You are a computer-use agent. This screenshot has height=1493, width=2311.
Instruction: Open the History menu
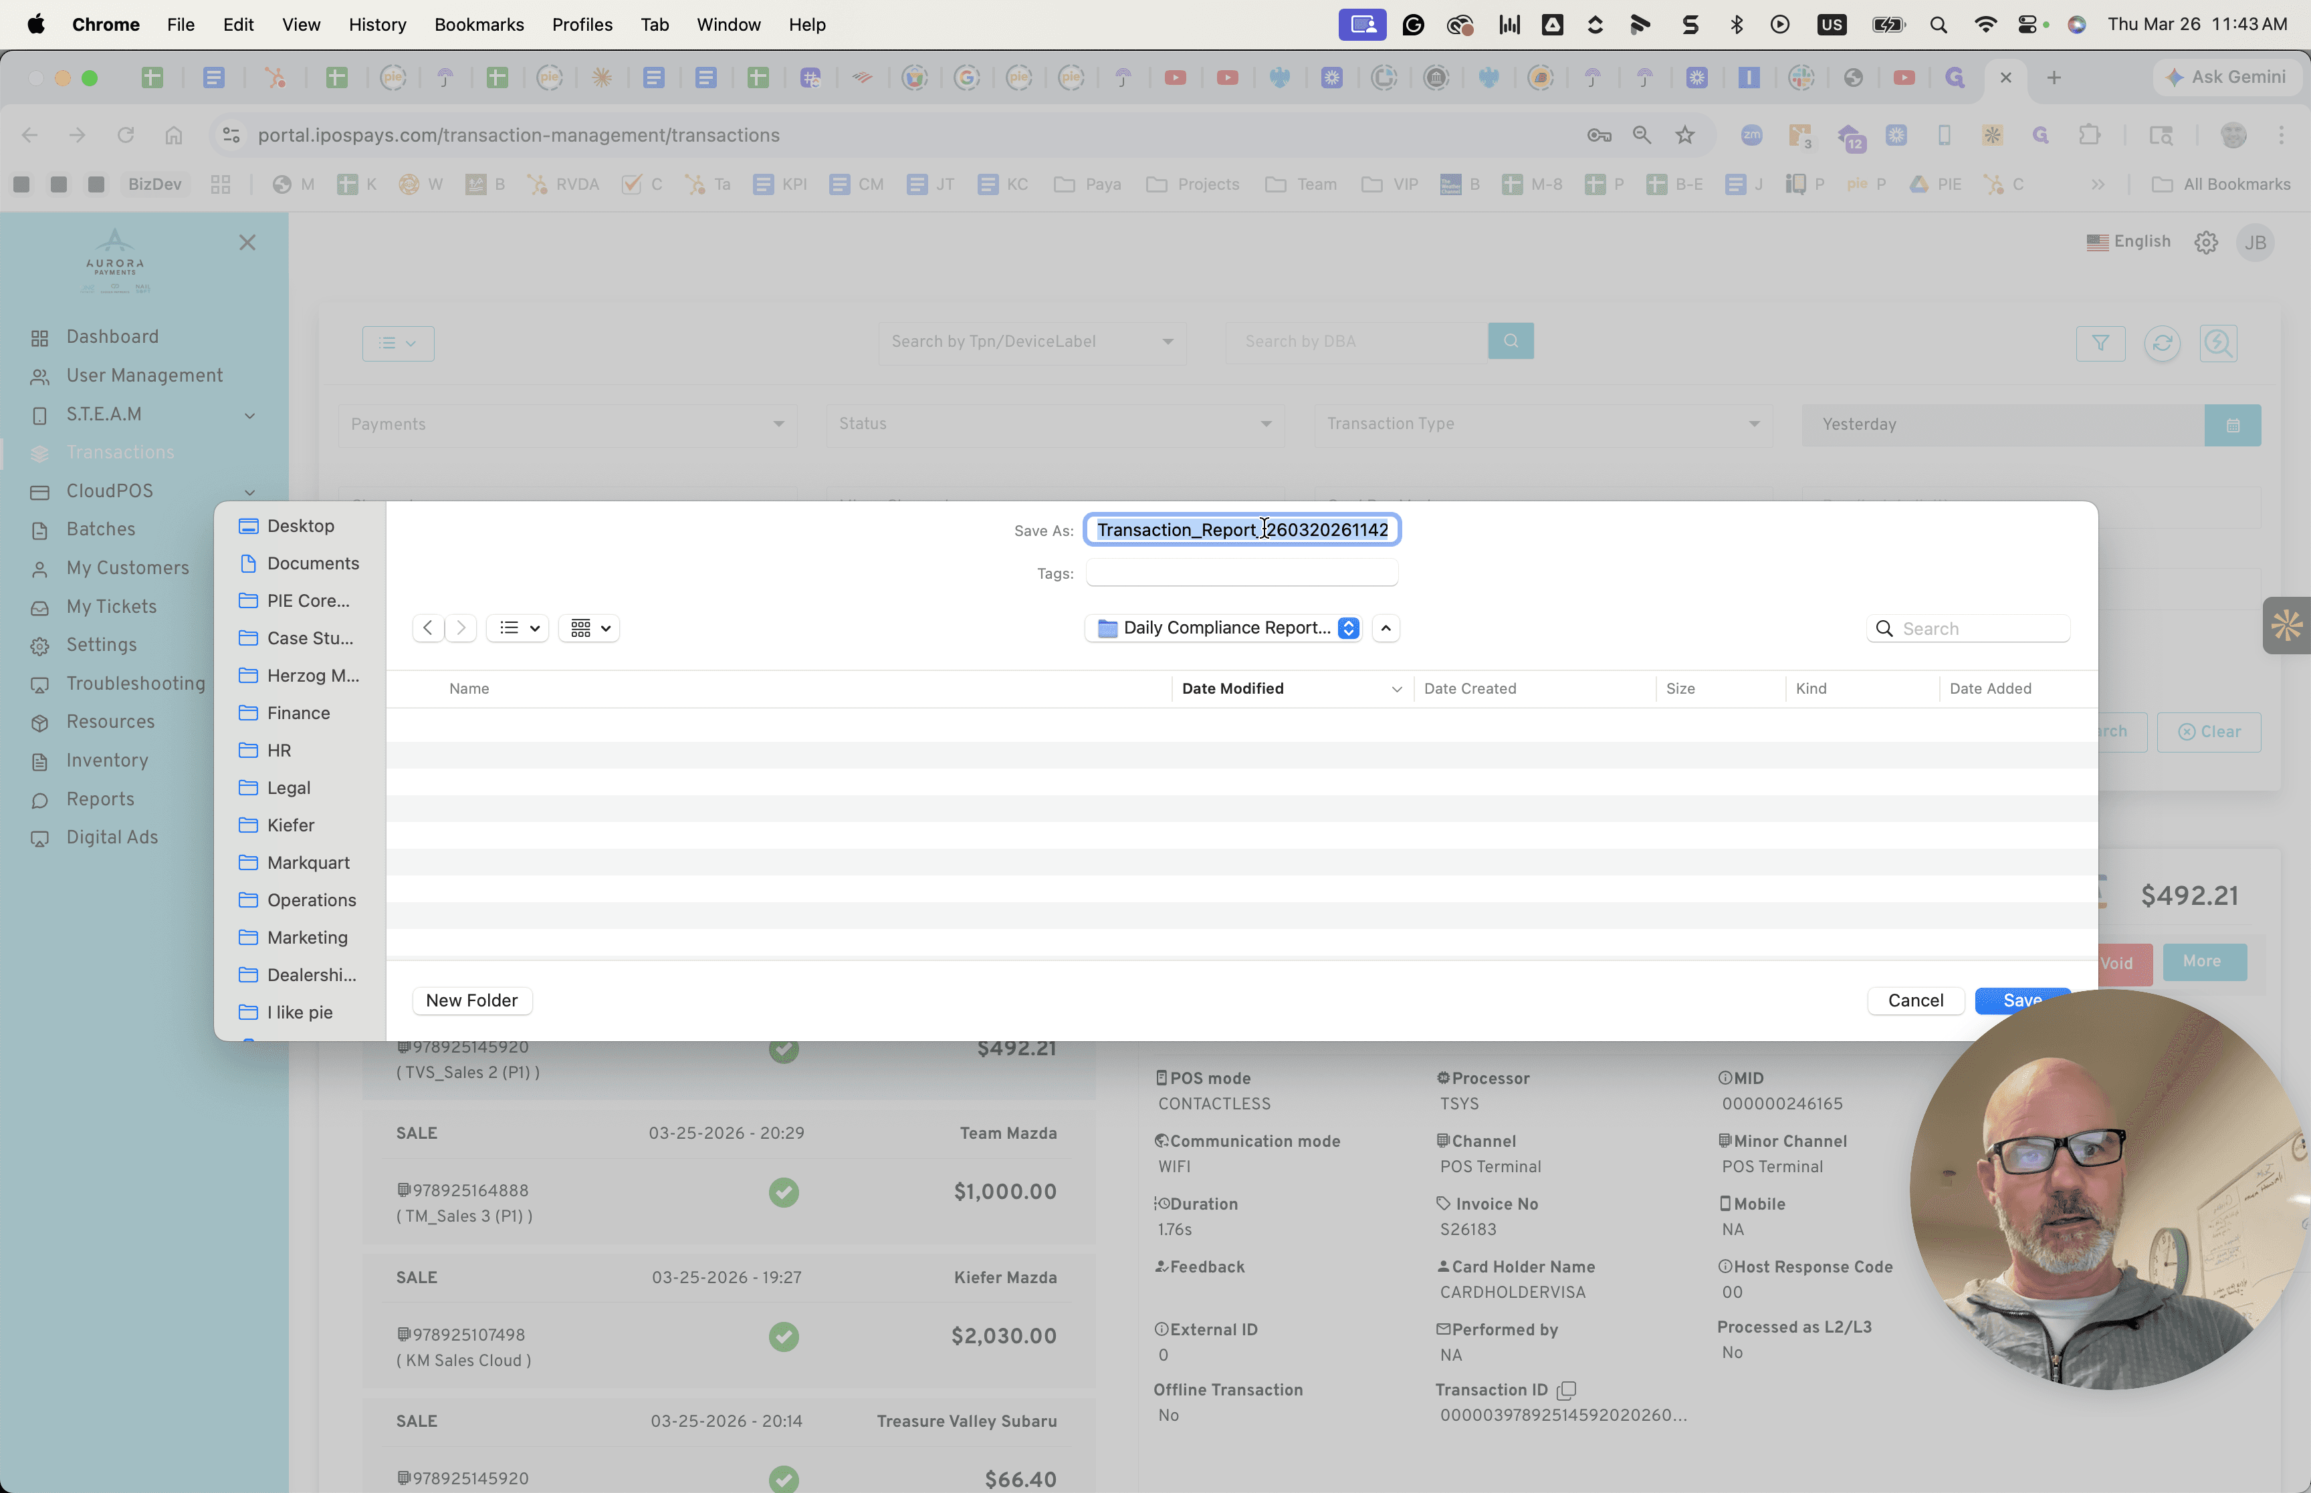tap(377, 24)
